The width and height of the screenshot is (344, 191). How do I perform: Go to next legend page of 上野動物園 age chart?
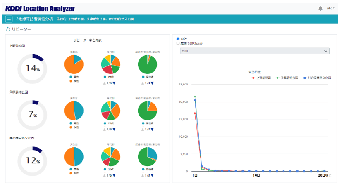(114, 83)
